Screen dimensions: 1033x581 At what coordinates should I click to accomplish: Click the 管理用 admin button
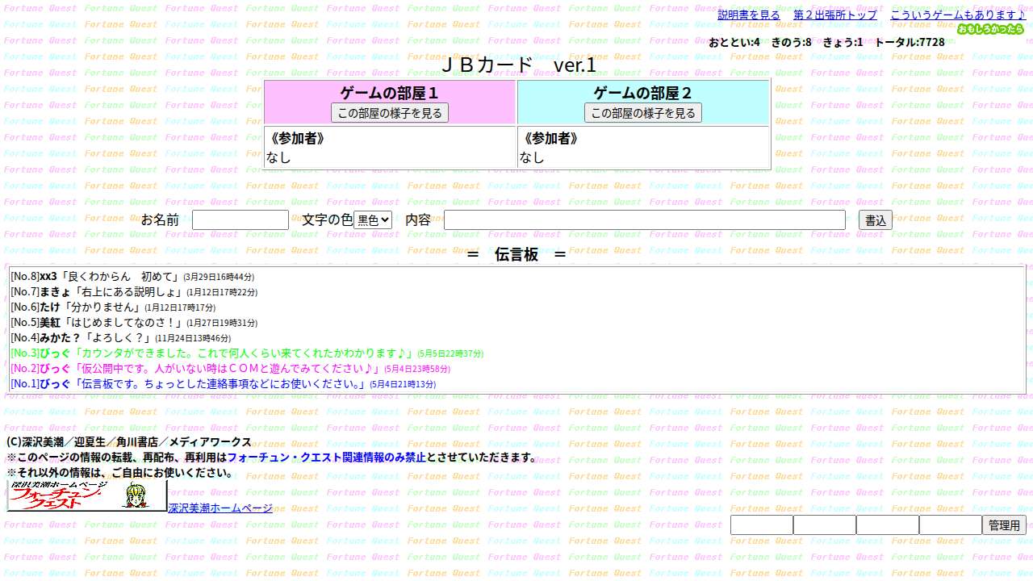pyautogui.click(x=1004, y=525)
